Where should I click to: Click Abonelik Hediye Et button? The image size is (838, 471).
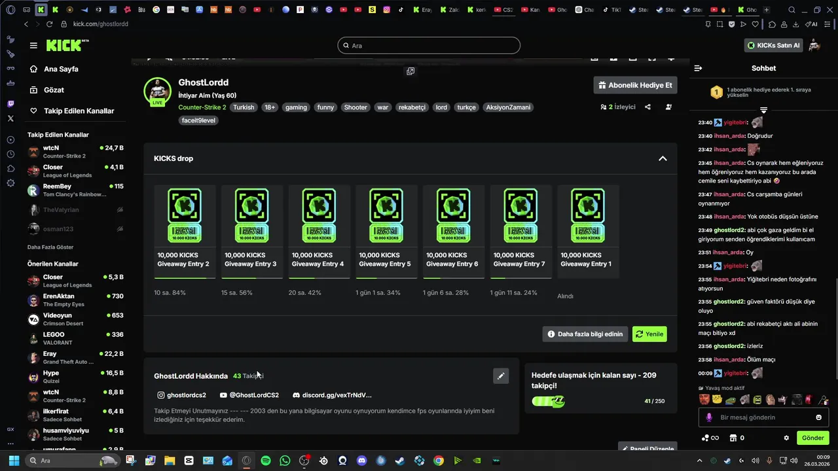635,85
